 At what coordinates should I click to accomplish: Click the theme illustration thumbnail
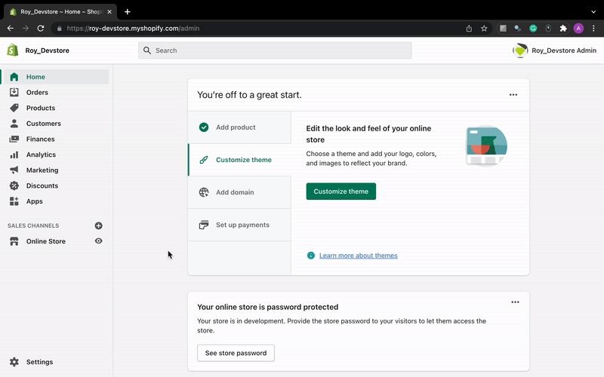coord(486,146)
